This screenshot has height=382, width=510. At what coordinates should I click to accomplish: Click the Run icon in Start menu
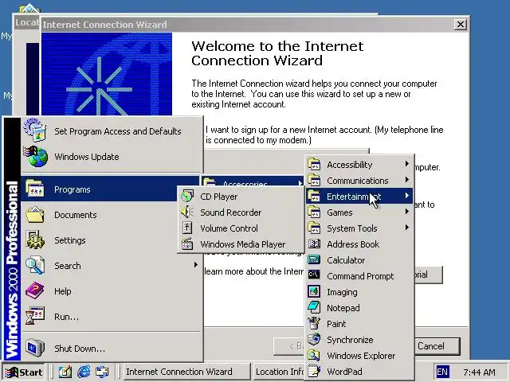tap(35, 316)
